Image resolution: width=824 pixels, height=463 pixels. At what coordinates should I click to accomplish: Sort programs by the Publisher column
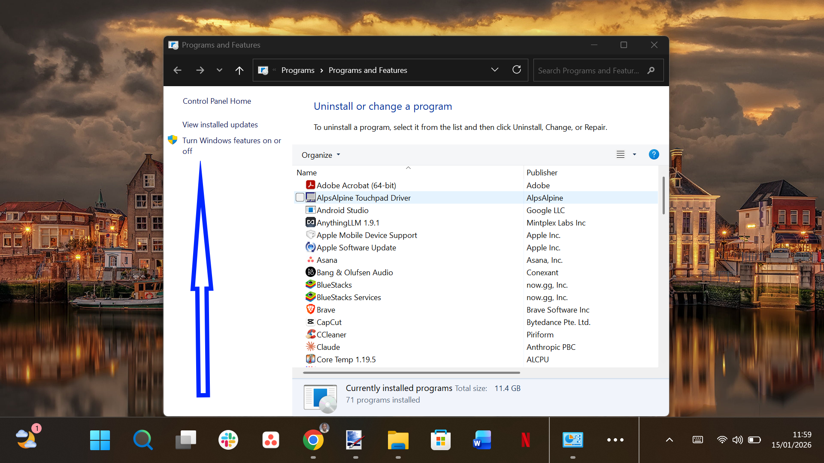[542, 172]
